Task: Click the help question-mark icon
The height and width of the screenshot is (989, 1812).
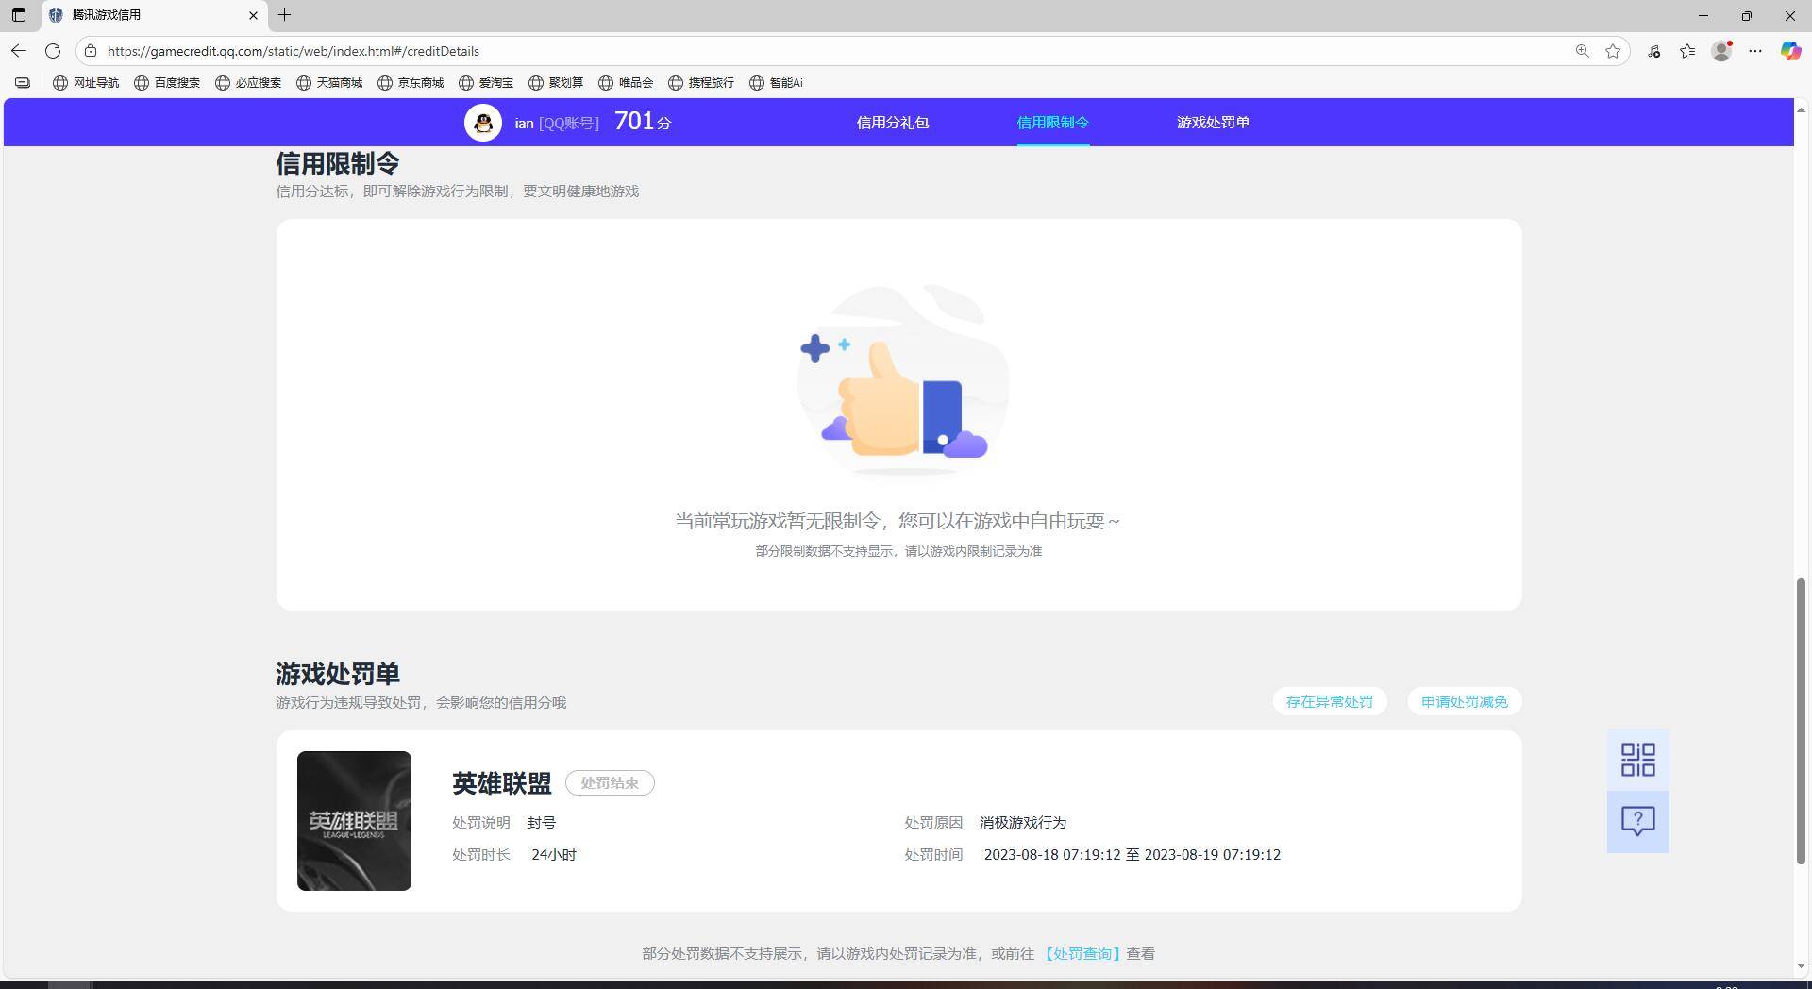Action: (x=1637, y=821)
